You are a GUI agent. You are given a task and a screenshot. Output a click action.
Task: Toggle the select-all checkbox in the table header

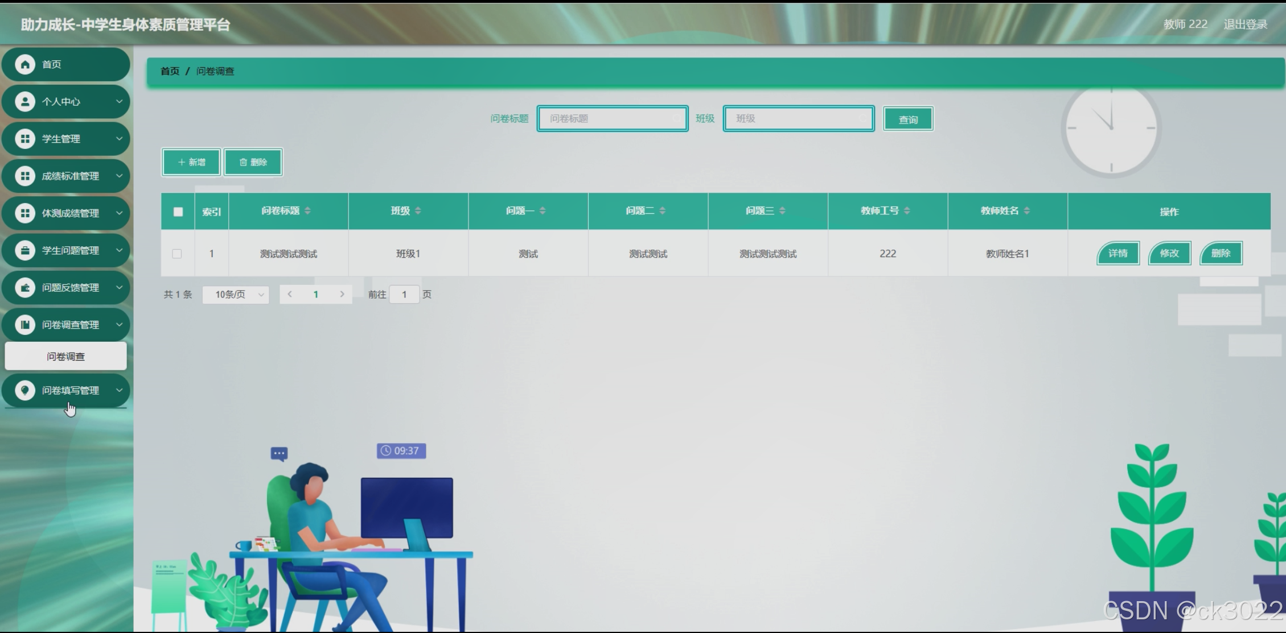coord(178,212)
